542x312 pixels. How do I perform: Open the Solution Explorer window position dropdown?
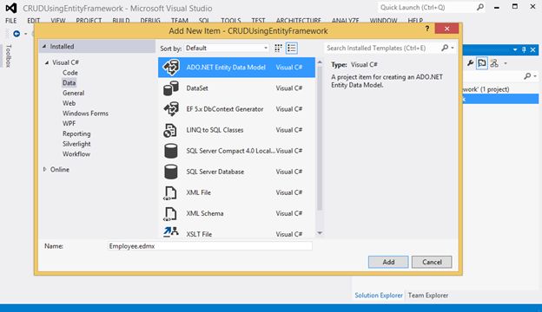point(515,50)
